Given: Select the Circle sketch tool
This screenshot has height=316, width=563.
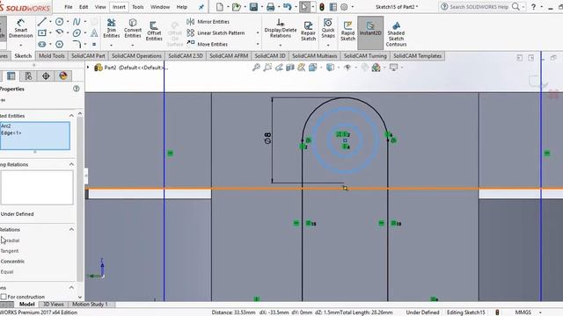Looking at the screenshot, I should tap(59, 22).
